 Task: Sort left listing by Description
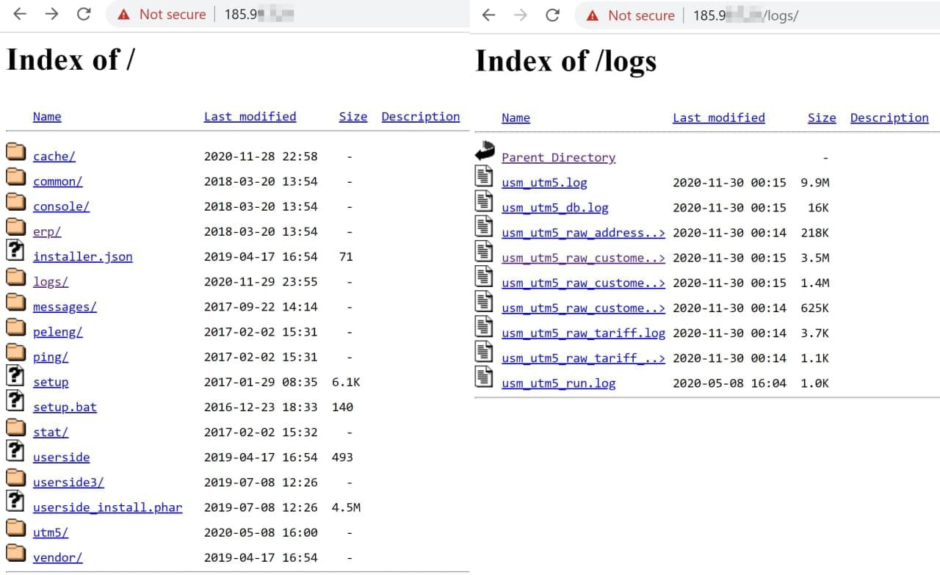420,116
